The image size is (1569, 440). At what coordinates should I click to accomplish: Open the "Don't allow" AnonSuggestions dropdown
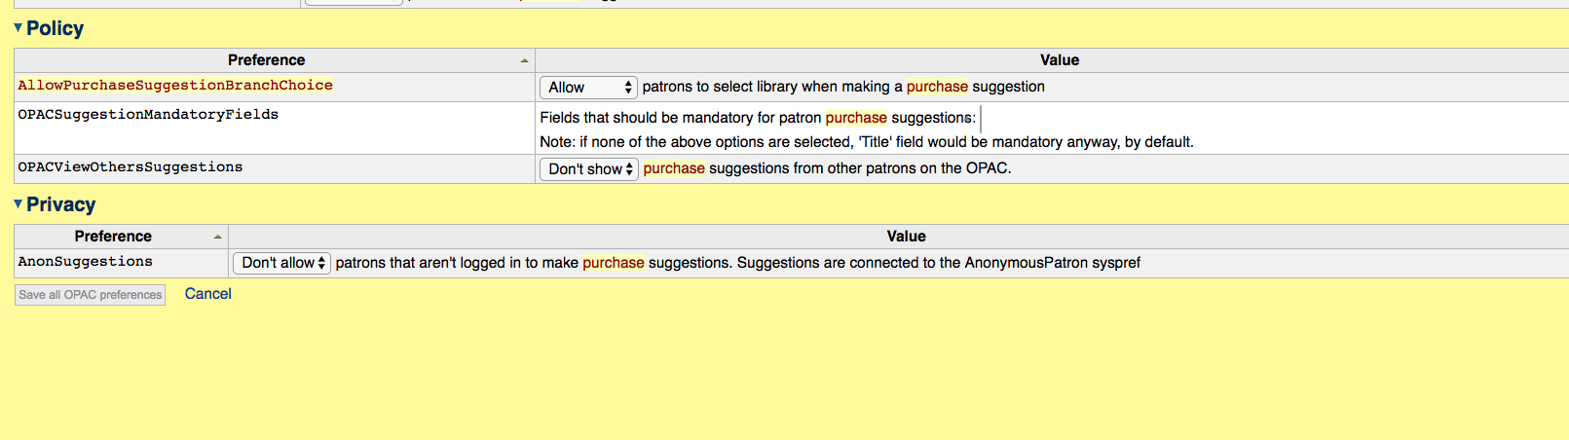point(282,263)
